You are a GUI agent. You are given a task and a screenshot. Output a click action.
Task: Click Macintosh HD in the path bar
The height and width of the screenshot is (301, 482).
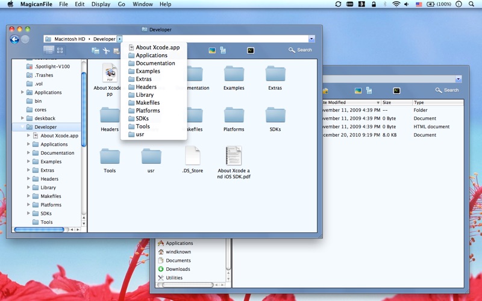(x=69, y=39)
